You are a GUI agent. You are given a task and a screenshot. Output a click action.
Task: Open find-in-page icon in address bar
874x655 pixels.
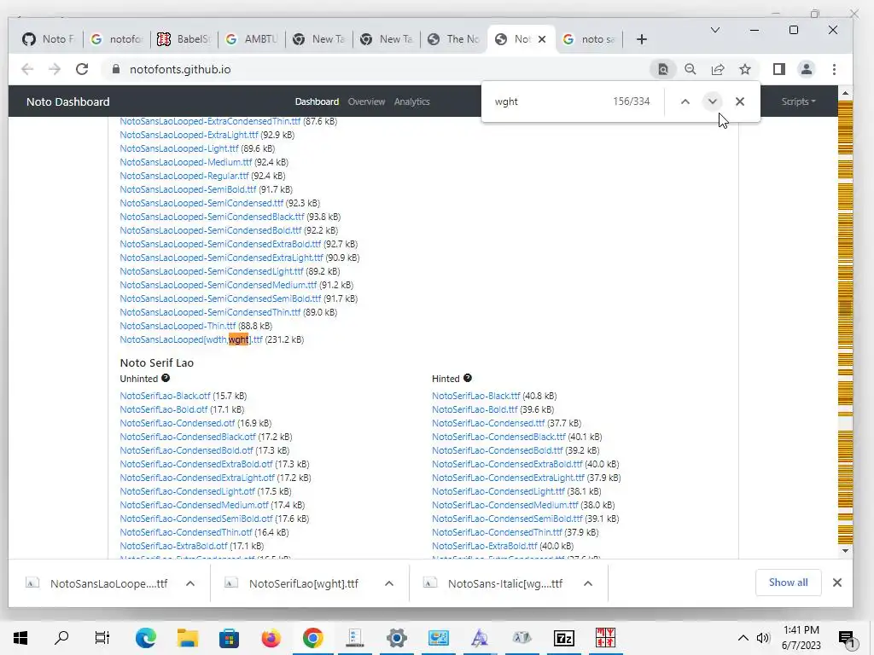(662, 69)
